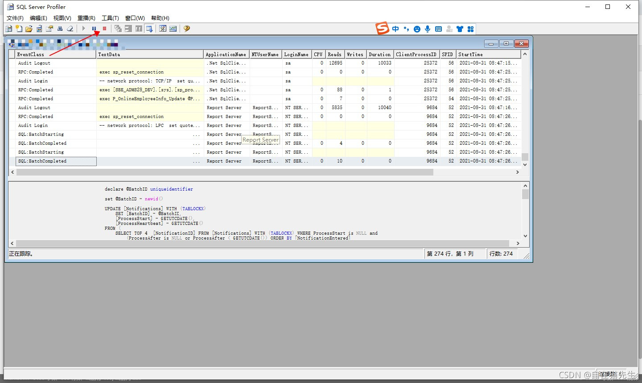Click trace grid vertical scrollbar down arrow
642x383 pixels.
click(525, 165)
